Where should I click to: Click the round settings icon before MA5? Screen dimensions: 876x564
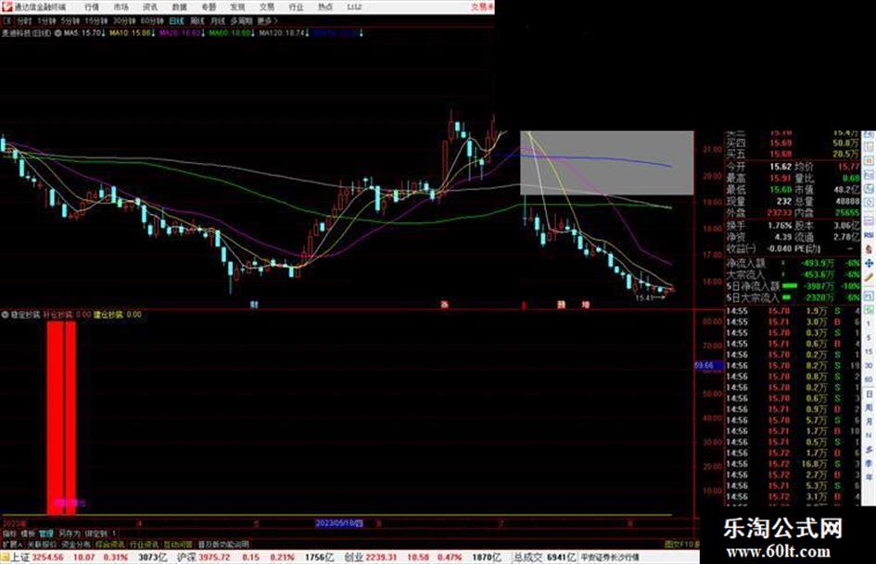coord(58,33)
